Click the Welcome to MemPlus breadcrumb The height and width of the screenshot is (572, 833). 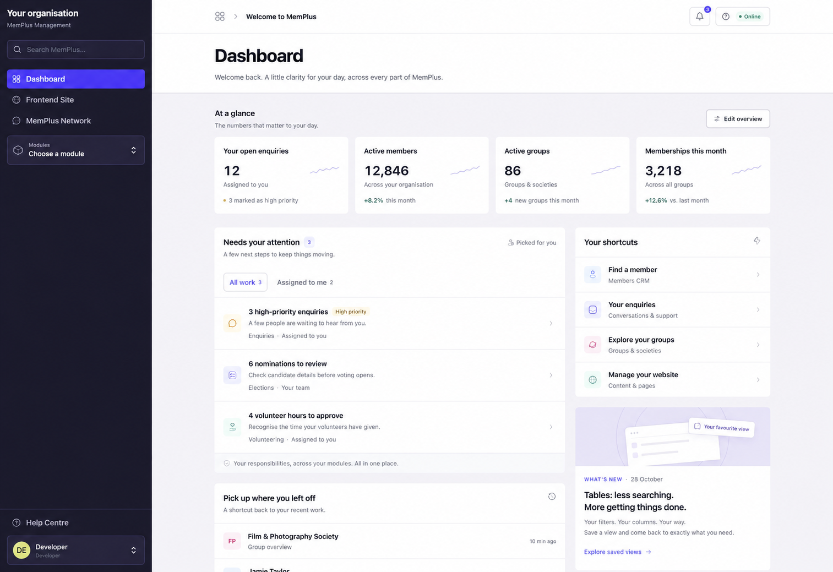point(281,17)
